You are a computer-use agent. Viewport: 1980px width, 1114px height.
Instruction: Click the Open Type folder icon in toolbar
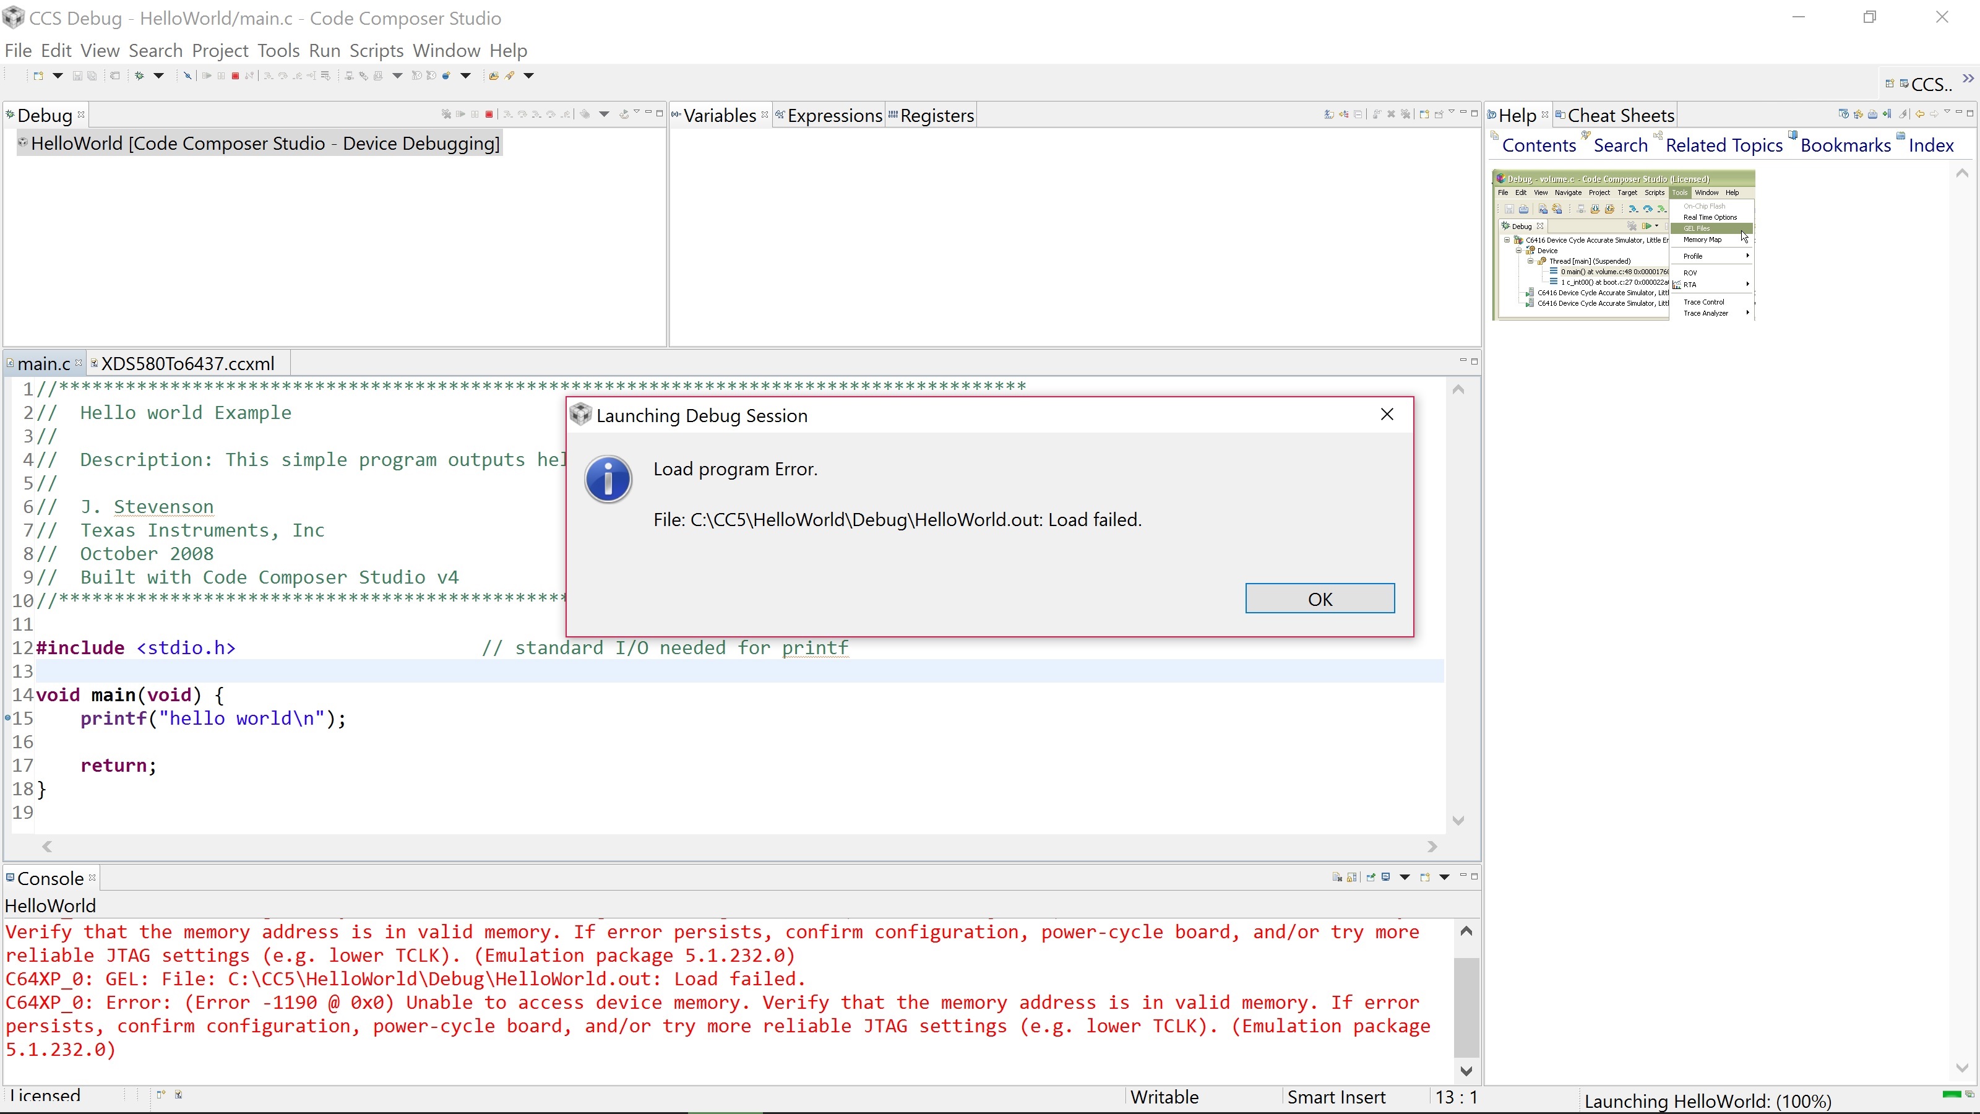(494, 76)
